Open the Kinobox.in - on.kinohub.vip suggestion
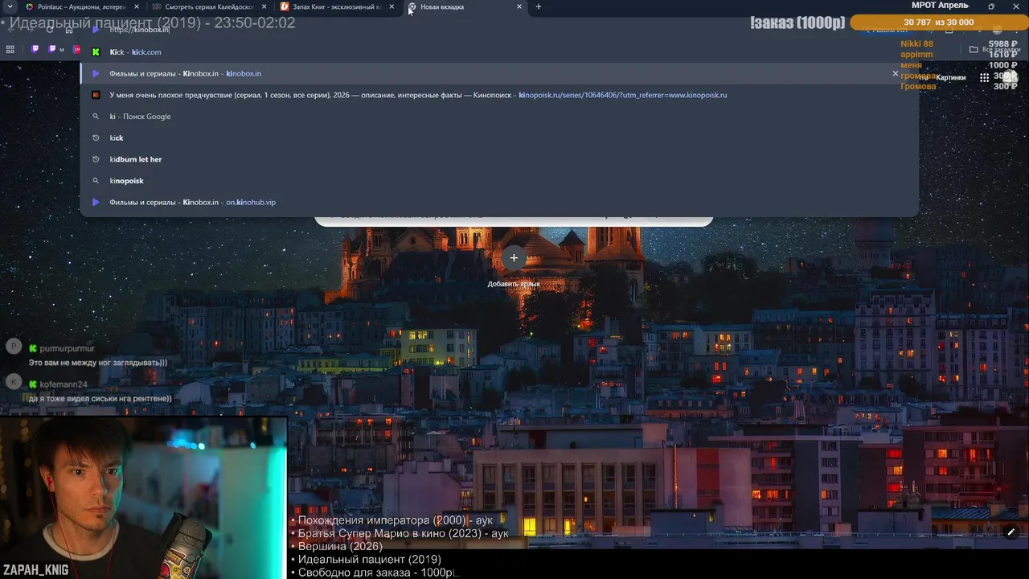 498,202
